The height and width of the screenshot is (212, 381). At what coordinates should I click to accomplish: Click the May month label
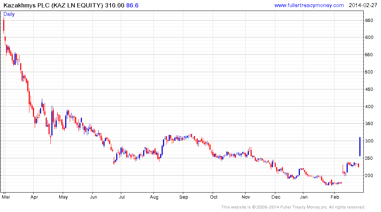click(x=63, y=197)
